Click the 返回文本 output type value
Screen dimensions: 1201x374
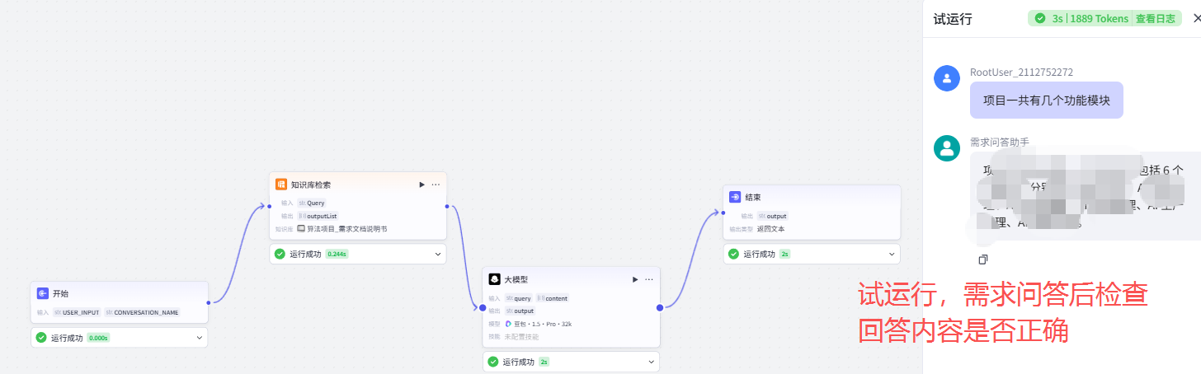coord(770,228)
